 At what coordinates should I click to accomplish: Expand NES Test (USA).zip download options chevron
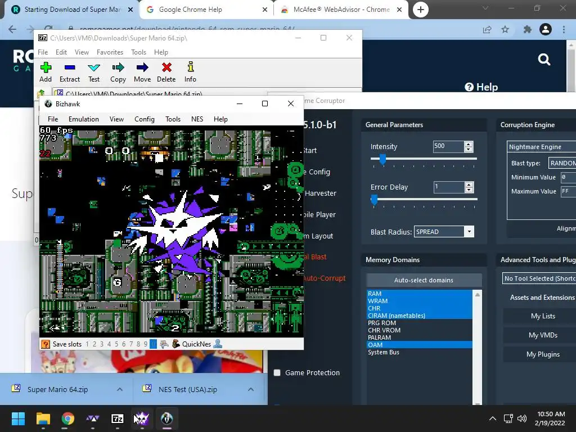(251, 389)
